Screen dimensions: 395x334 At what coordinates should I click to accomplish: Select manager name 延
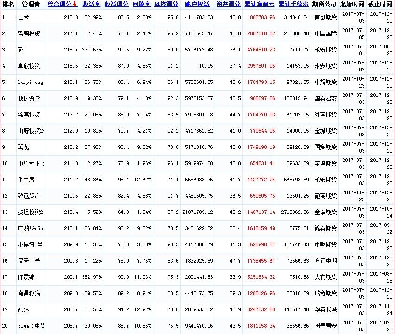(x=20, y=50)
